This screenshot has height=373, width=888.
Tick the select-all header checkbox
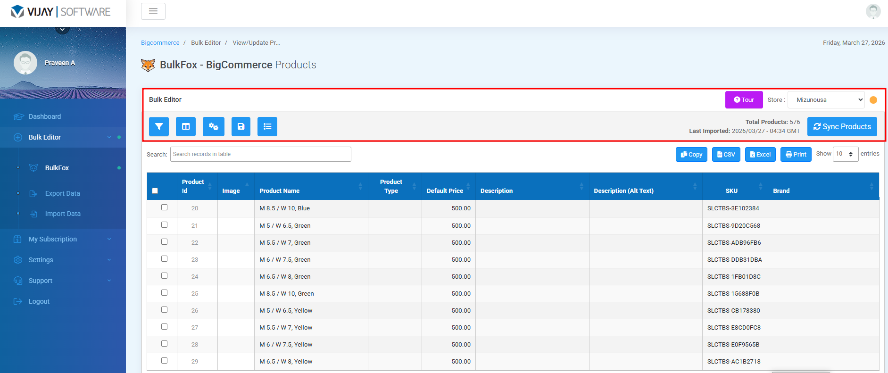[155, 191]
